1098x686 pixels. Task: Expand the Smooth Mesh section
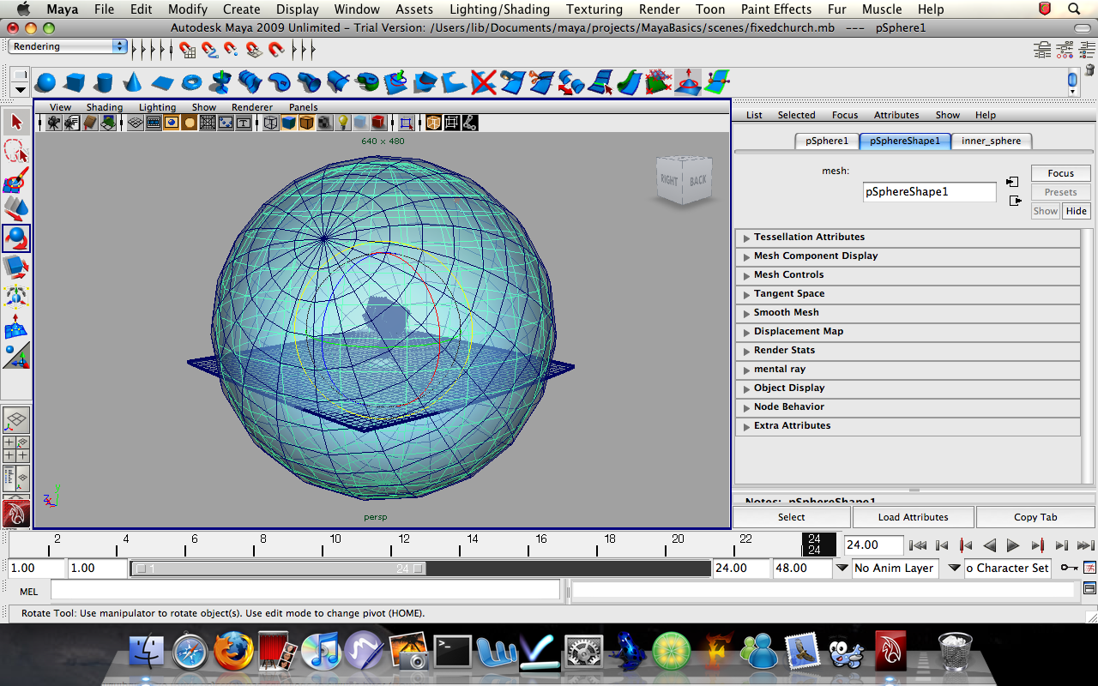pos(908,313)
